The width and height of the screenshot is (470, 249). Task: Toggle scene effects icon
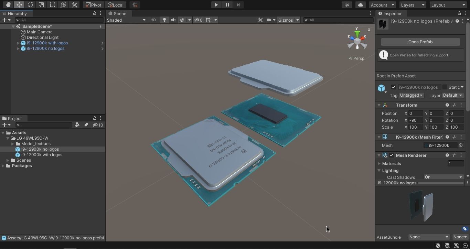click(182, 20)
